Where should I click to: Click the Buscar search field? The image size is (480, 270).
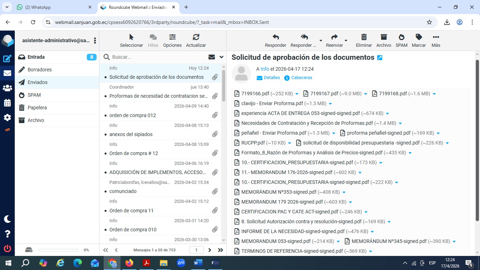(x=158, y=57)
